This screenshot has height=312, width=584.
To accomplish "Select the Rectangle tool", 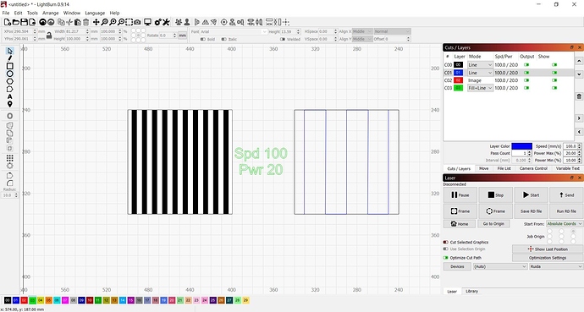I will pos(9,66).
